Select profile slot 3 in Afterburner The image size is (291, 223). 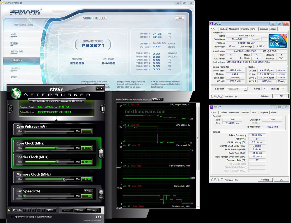coord(34,210)
